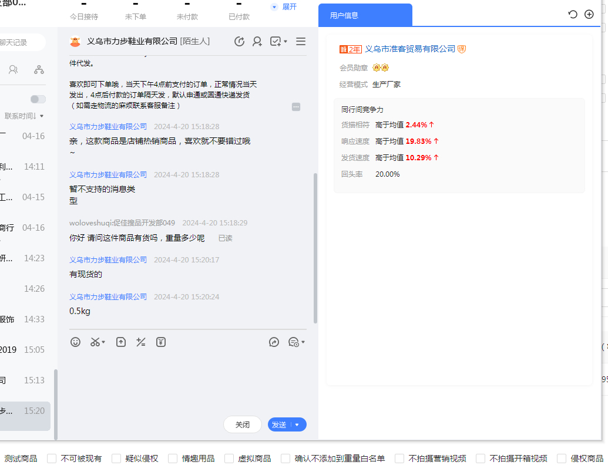Expand the stats panel with 展开
The width and height of the screenshot is (608, 472).
[284, 7]
